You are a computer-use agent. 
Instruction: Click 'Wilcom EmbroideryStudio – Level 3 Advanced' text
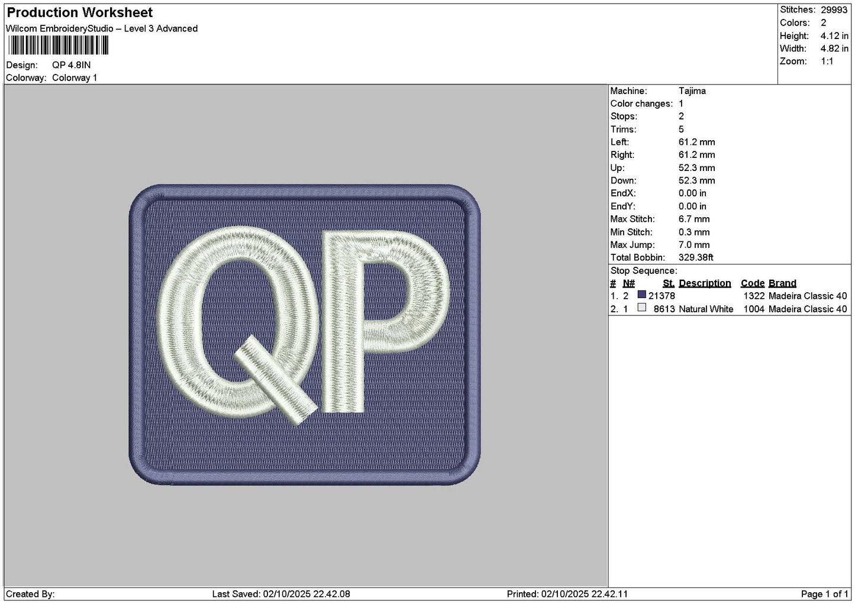click(102, 28)
